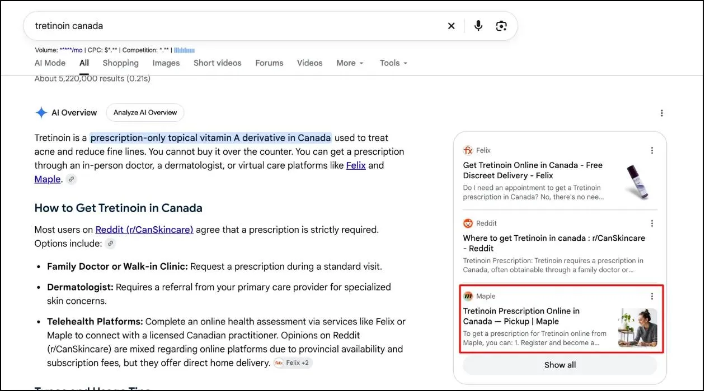
Task: Click Analyze AI Overview button
Action: 145,112
